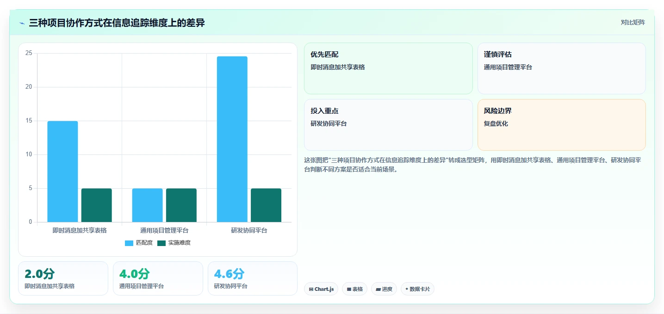Click the title 三种项目协作方式在信息追踪维度上的差异
664x314 pixels.
(x=117, y=23)
